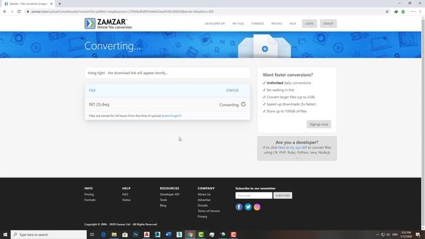Open the AutoCAD icon on the taskbar

click(147, 234)
